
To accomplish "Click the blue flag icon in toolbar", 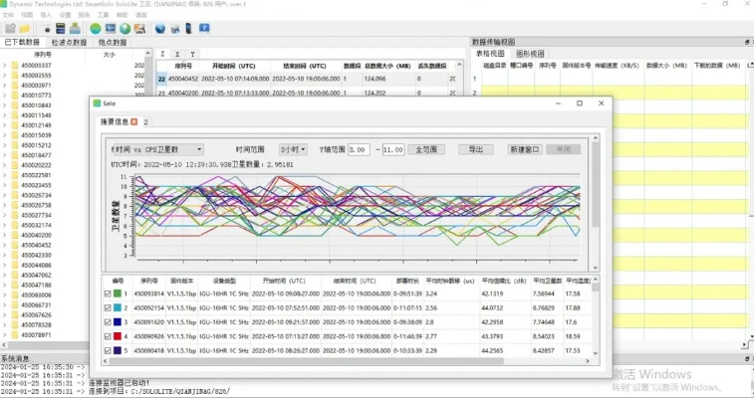I will (204, 28).
